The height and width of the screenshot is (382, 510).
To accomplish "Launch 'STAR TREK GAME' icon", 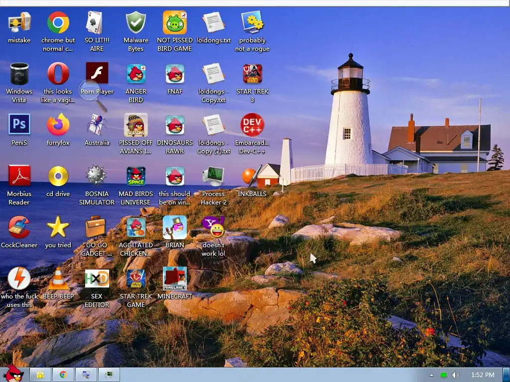I will (135, 279).
